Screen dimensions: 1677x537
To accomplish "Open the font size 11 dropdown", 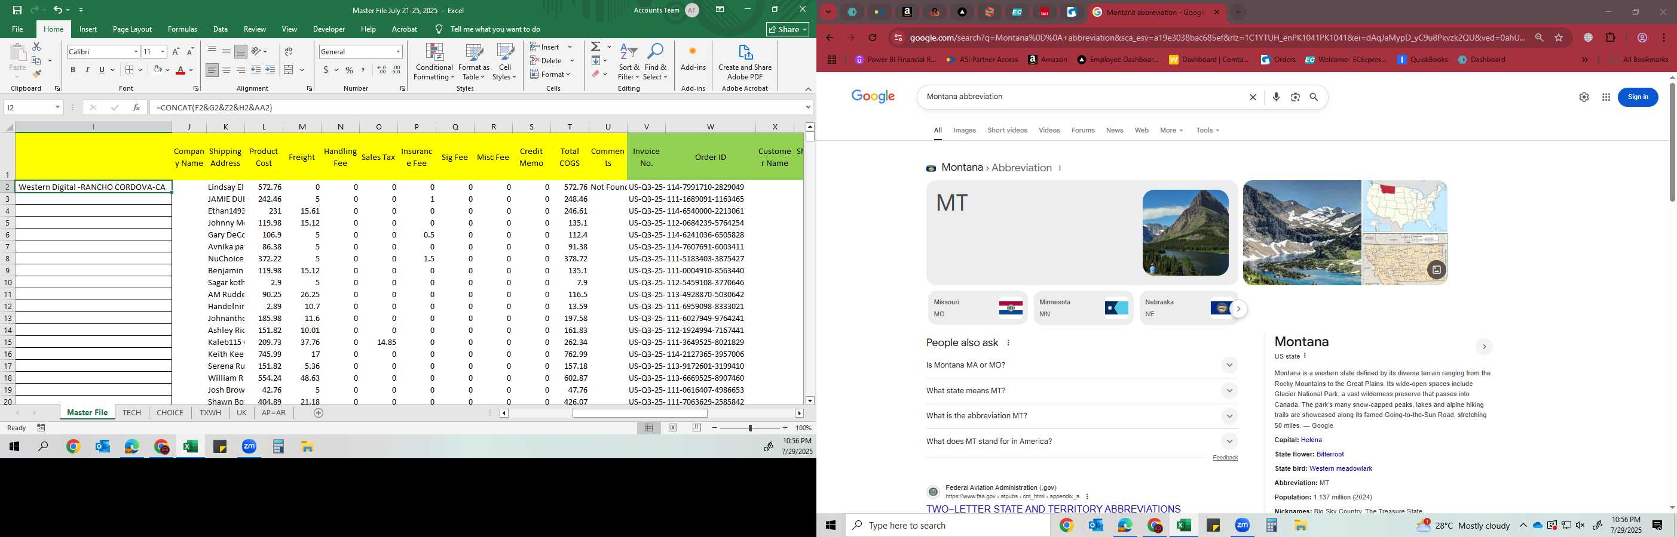I will click(163, 51).
